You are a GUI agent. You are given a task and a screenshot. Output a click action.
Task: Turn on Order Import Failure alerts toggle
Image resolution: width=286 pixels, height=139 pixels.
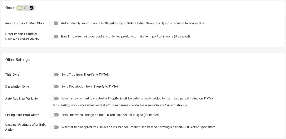click(54, 37)
